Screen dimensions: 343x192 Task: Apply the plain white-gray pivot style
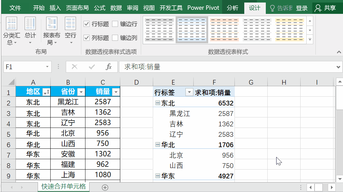(257, 30)
